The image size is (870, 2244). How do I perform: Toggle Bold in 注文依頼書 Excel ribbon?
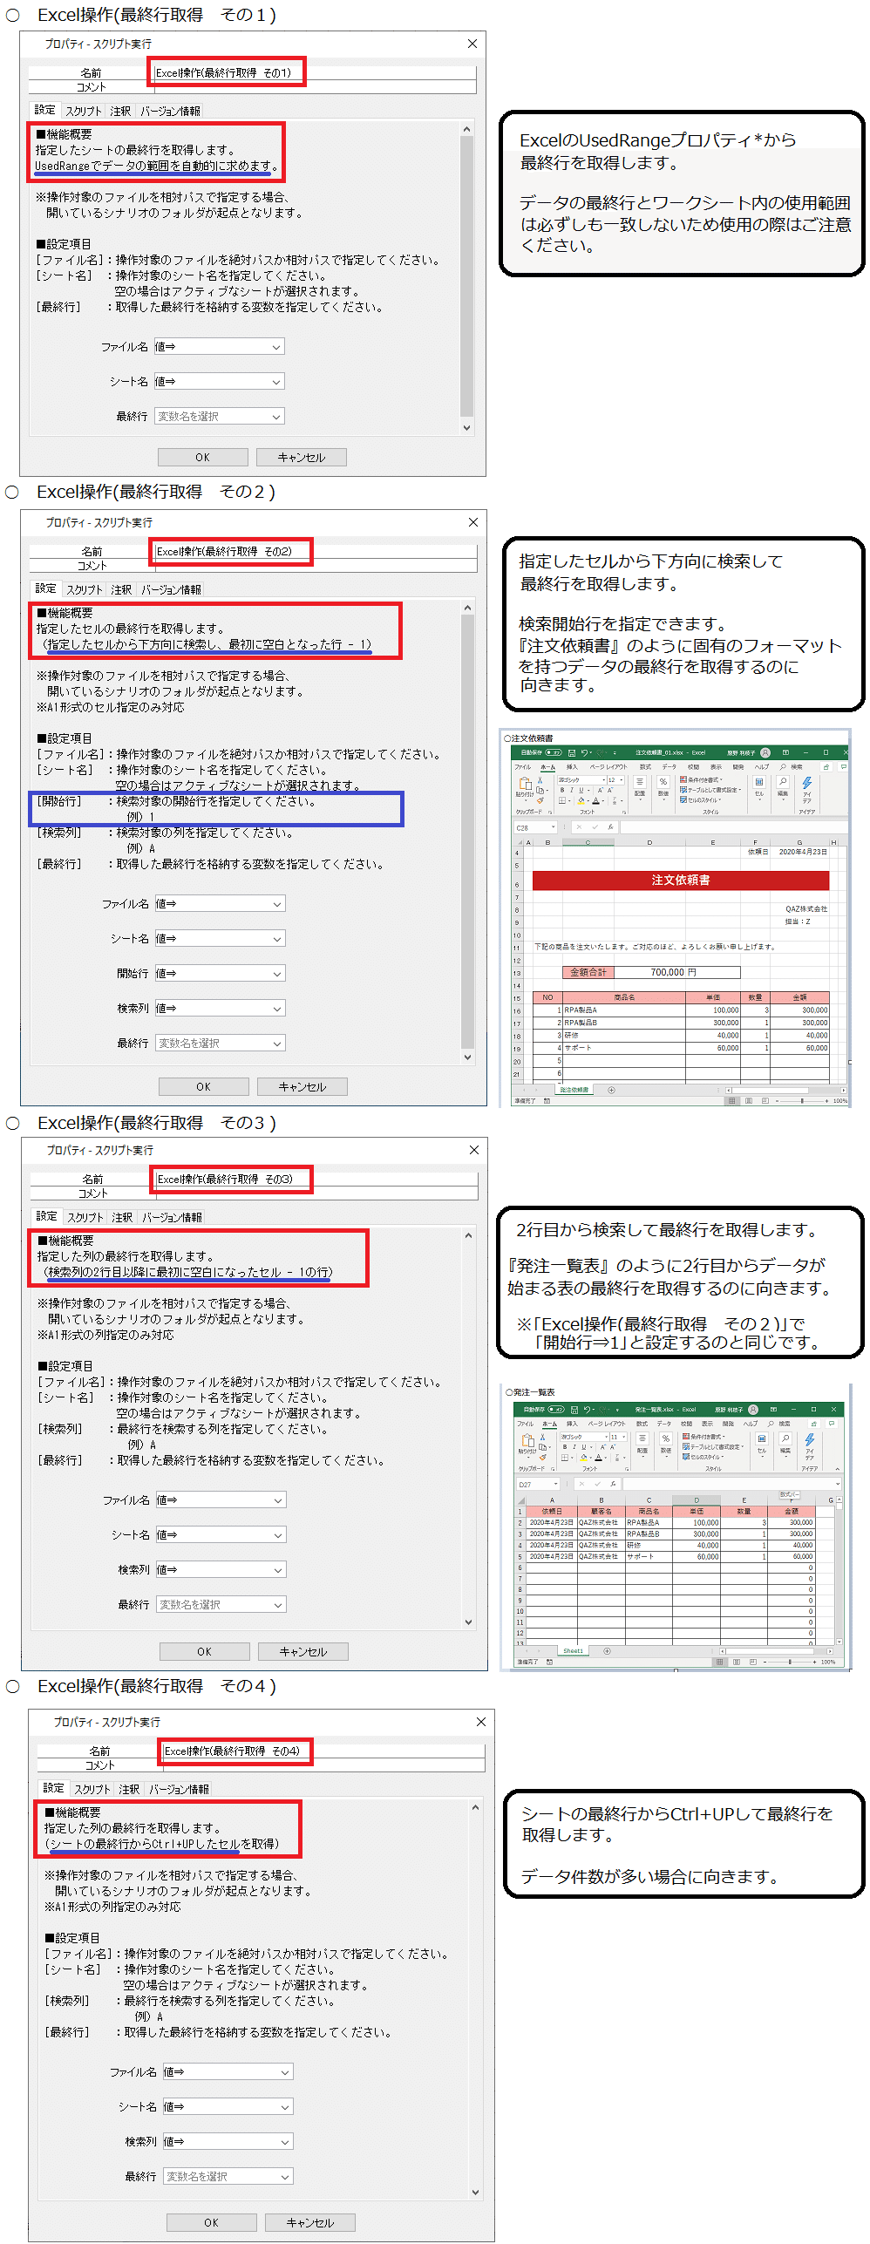tap(562, 790)
